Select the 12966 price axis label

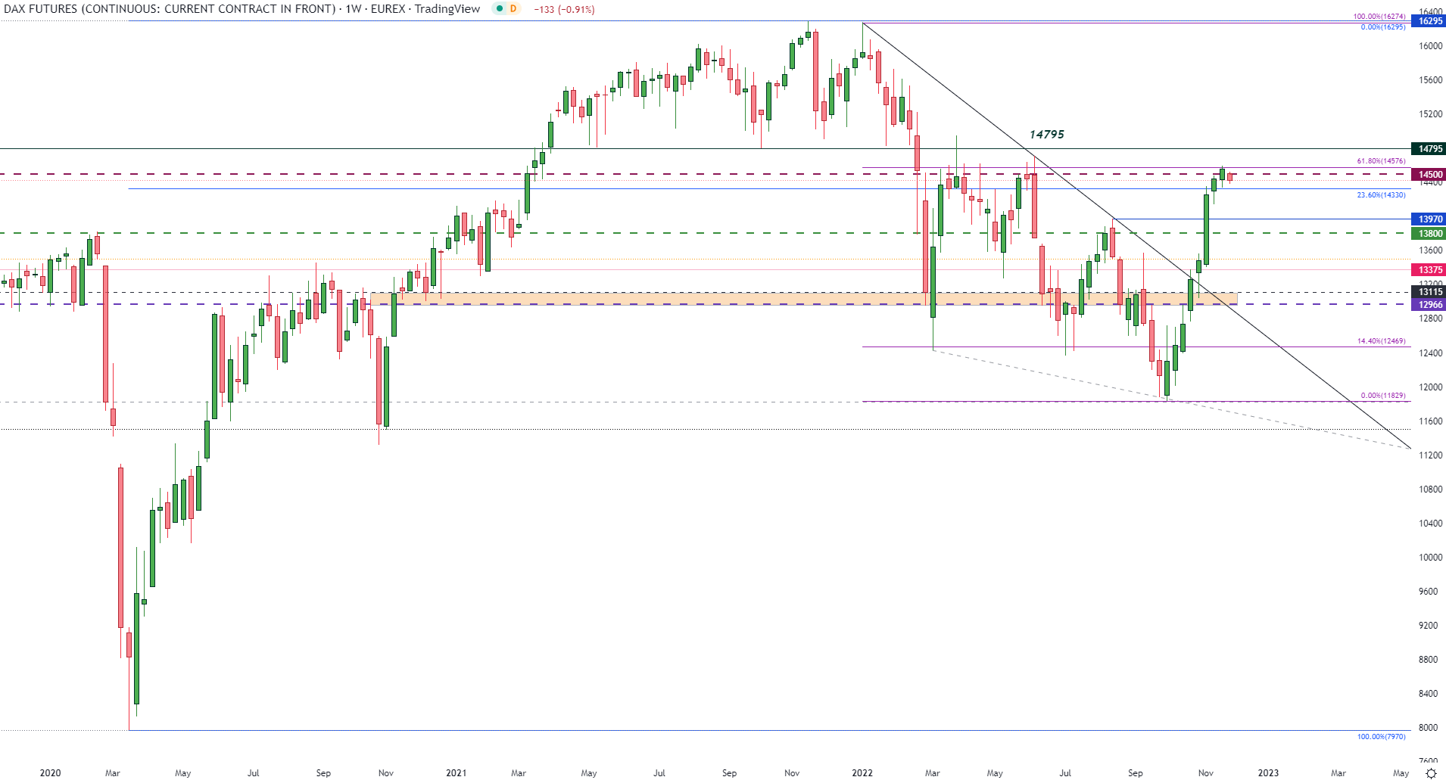pyautogui.click(x=1429, y=305)
